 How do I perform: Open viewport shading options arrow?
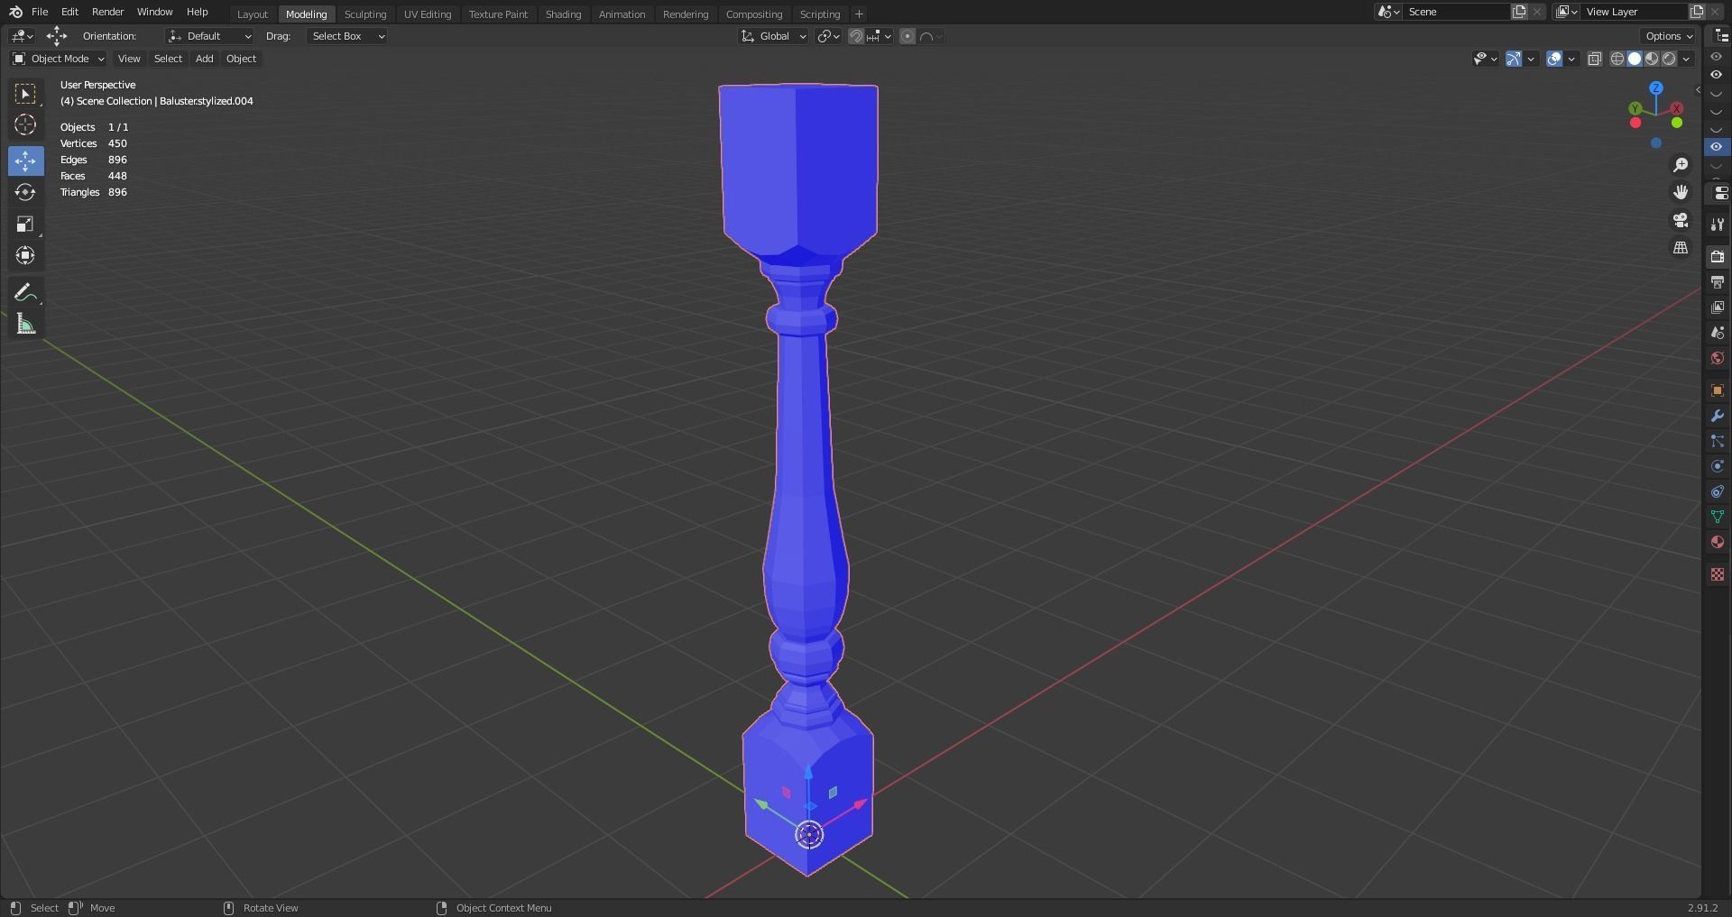[x=1686, y=59]
